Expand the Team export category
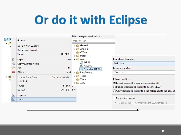The image size is (181, 135). click(x=75, y=79)
